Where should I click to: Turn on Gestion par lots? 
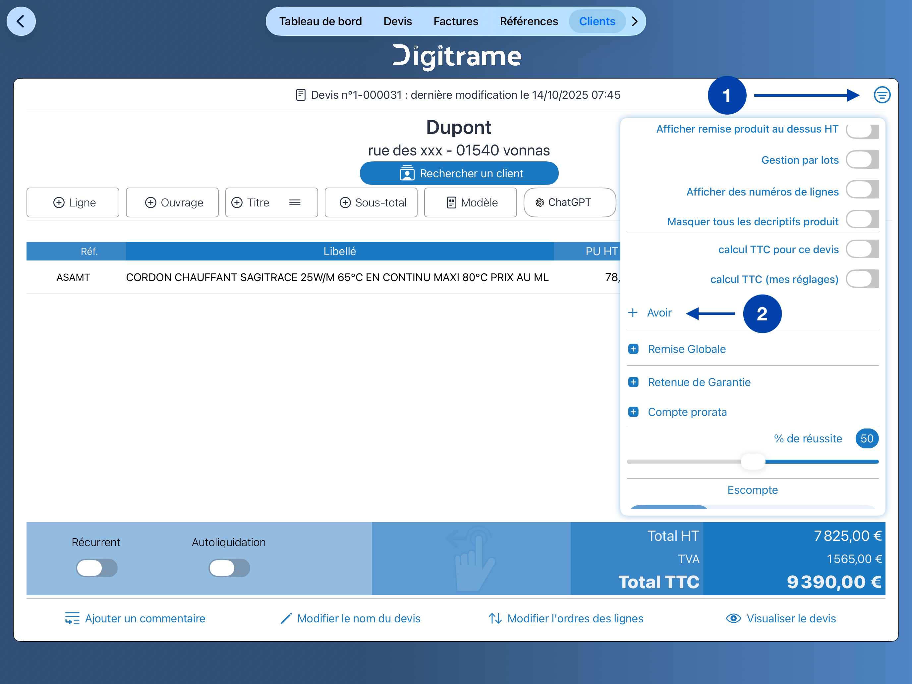pos(862,160)
